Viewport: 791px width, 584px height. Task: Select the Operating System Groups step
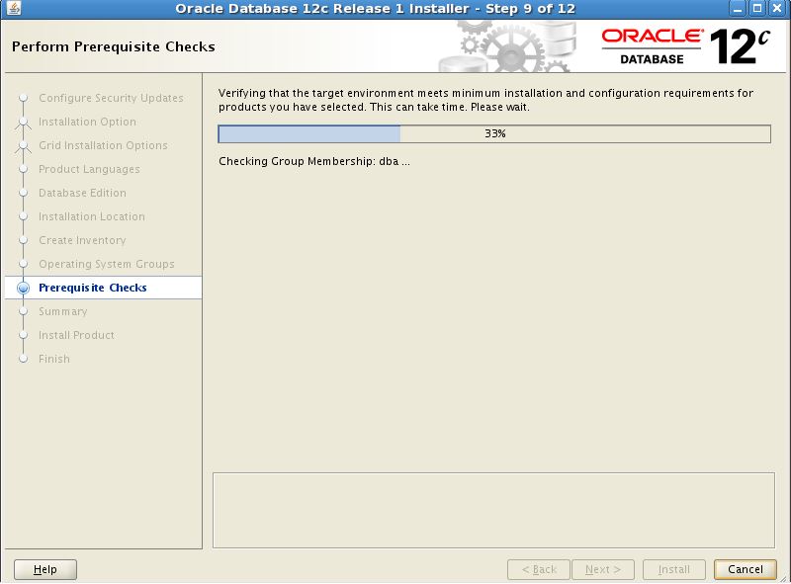click(107, 264)
